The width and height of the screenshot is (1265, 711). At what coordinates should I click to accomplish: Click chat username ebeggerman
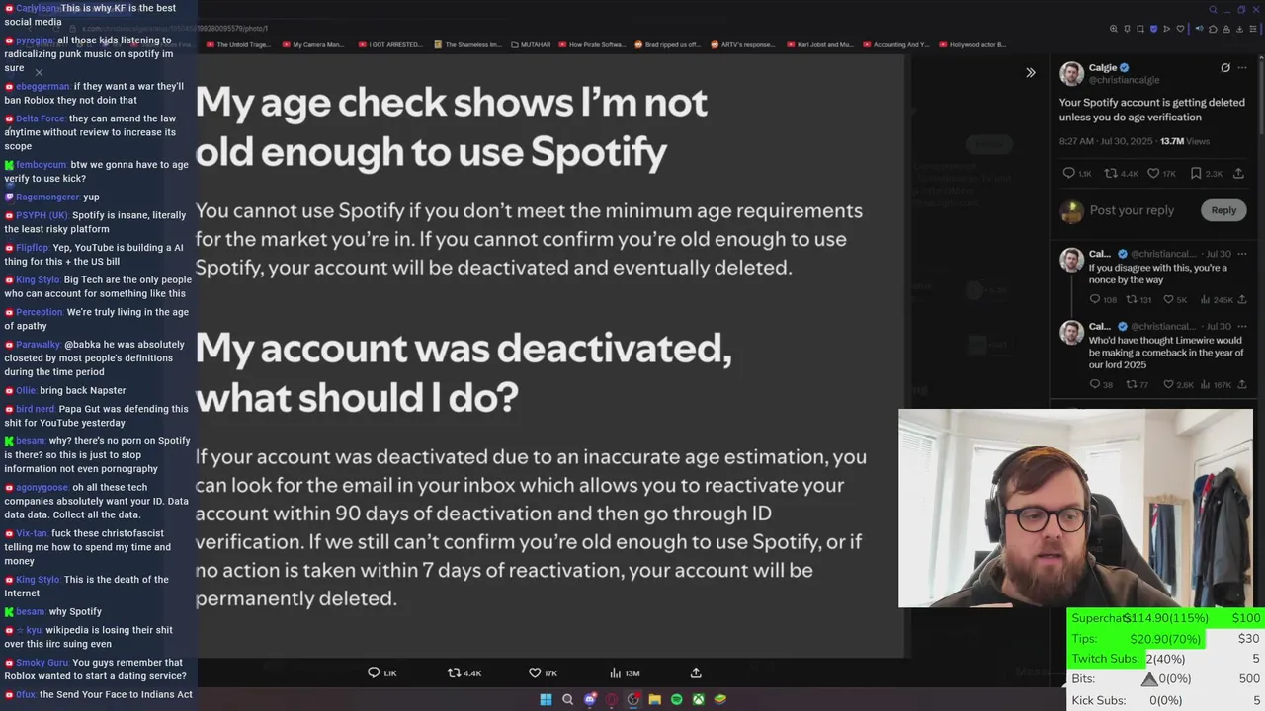[x=42, y=86]
